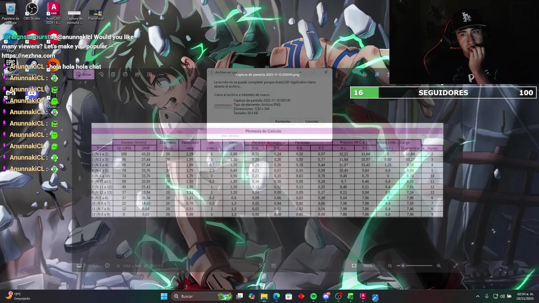The width and height of the screenshot is (539, 303).
Task: Start slideshow from the Photos toolbar
Action: click(149, 74)
